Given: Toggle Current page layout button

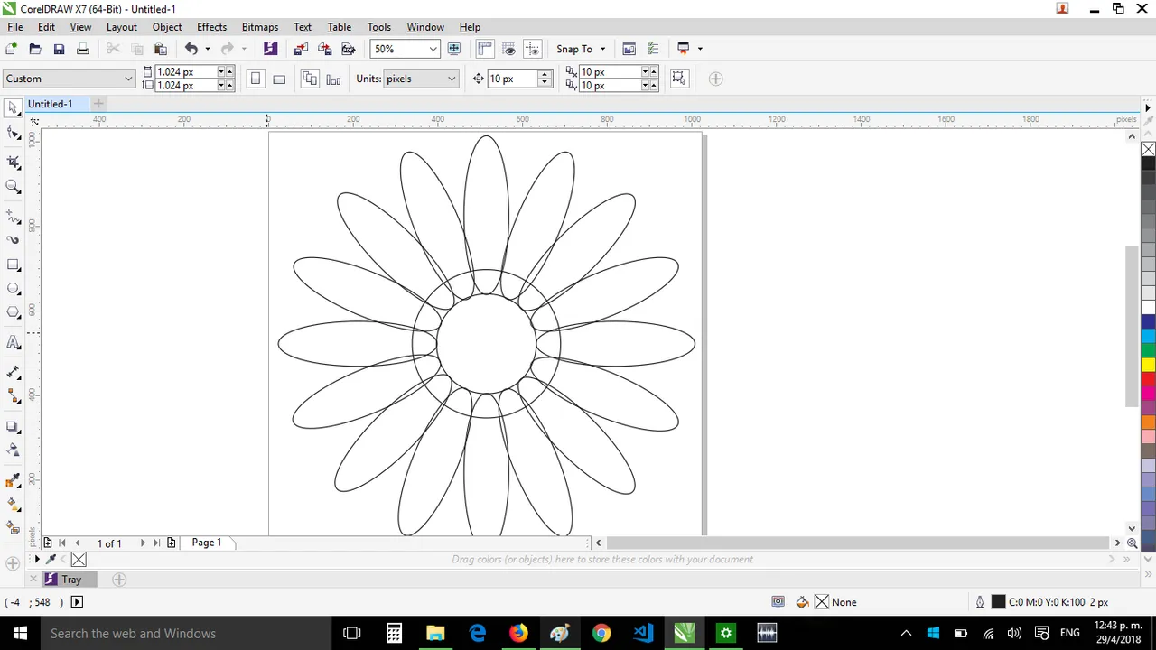Looking at the screenshot, I should [x=333, y=79].
